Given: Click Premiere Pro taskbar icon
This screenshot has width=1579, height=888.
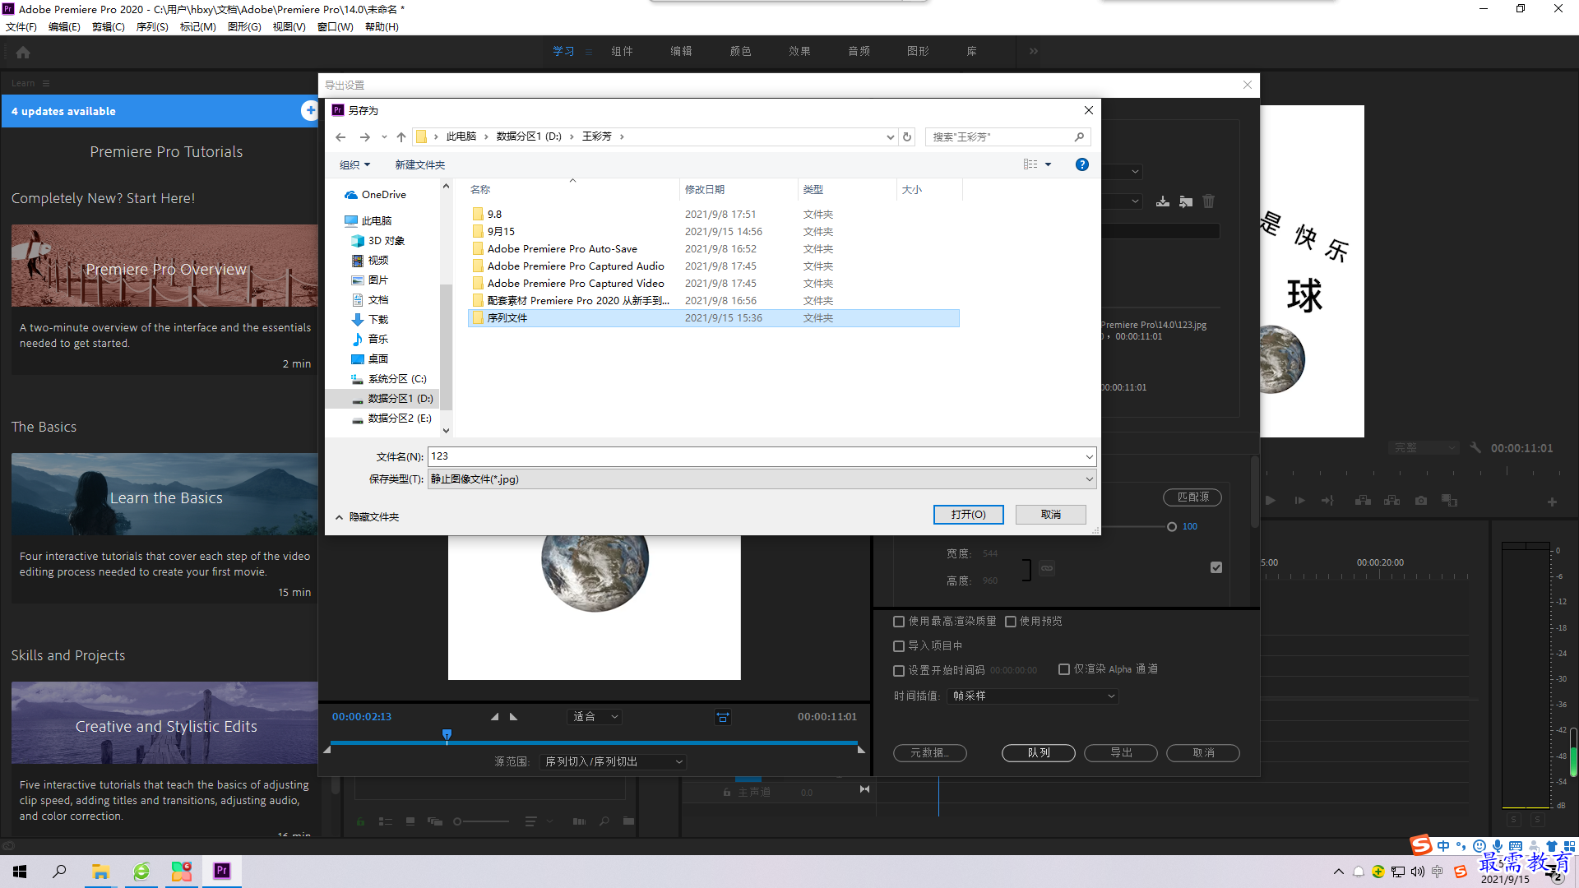Looking at the screenshot, I should (222, 872).
